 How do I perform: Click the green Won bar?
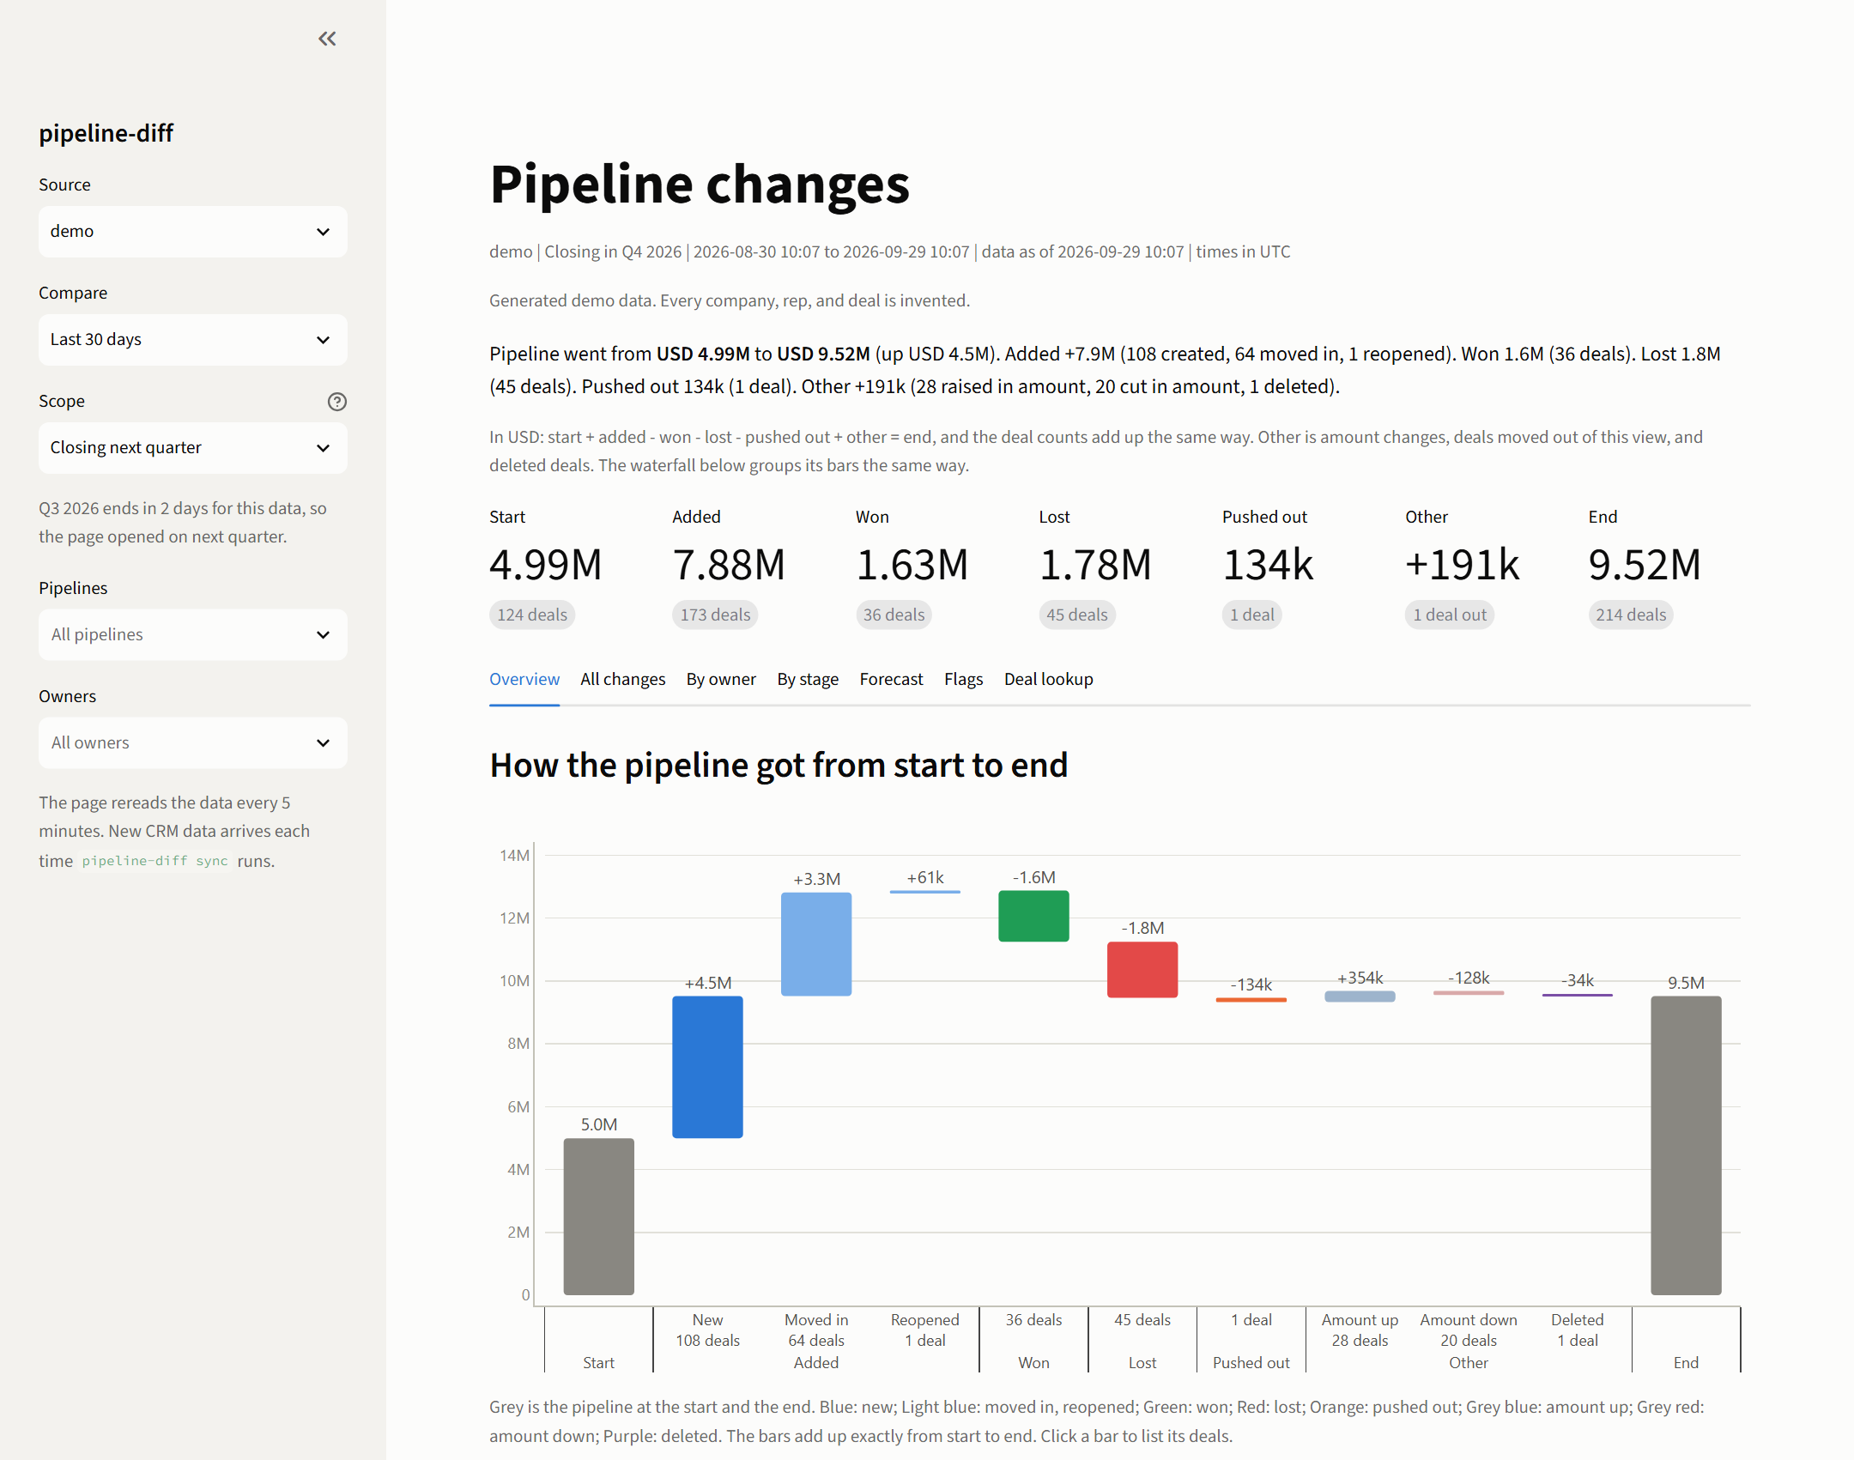1033,917
